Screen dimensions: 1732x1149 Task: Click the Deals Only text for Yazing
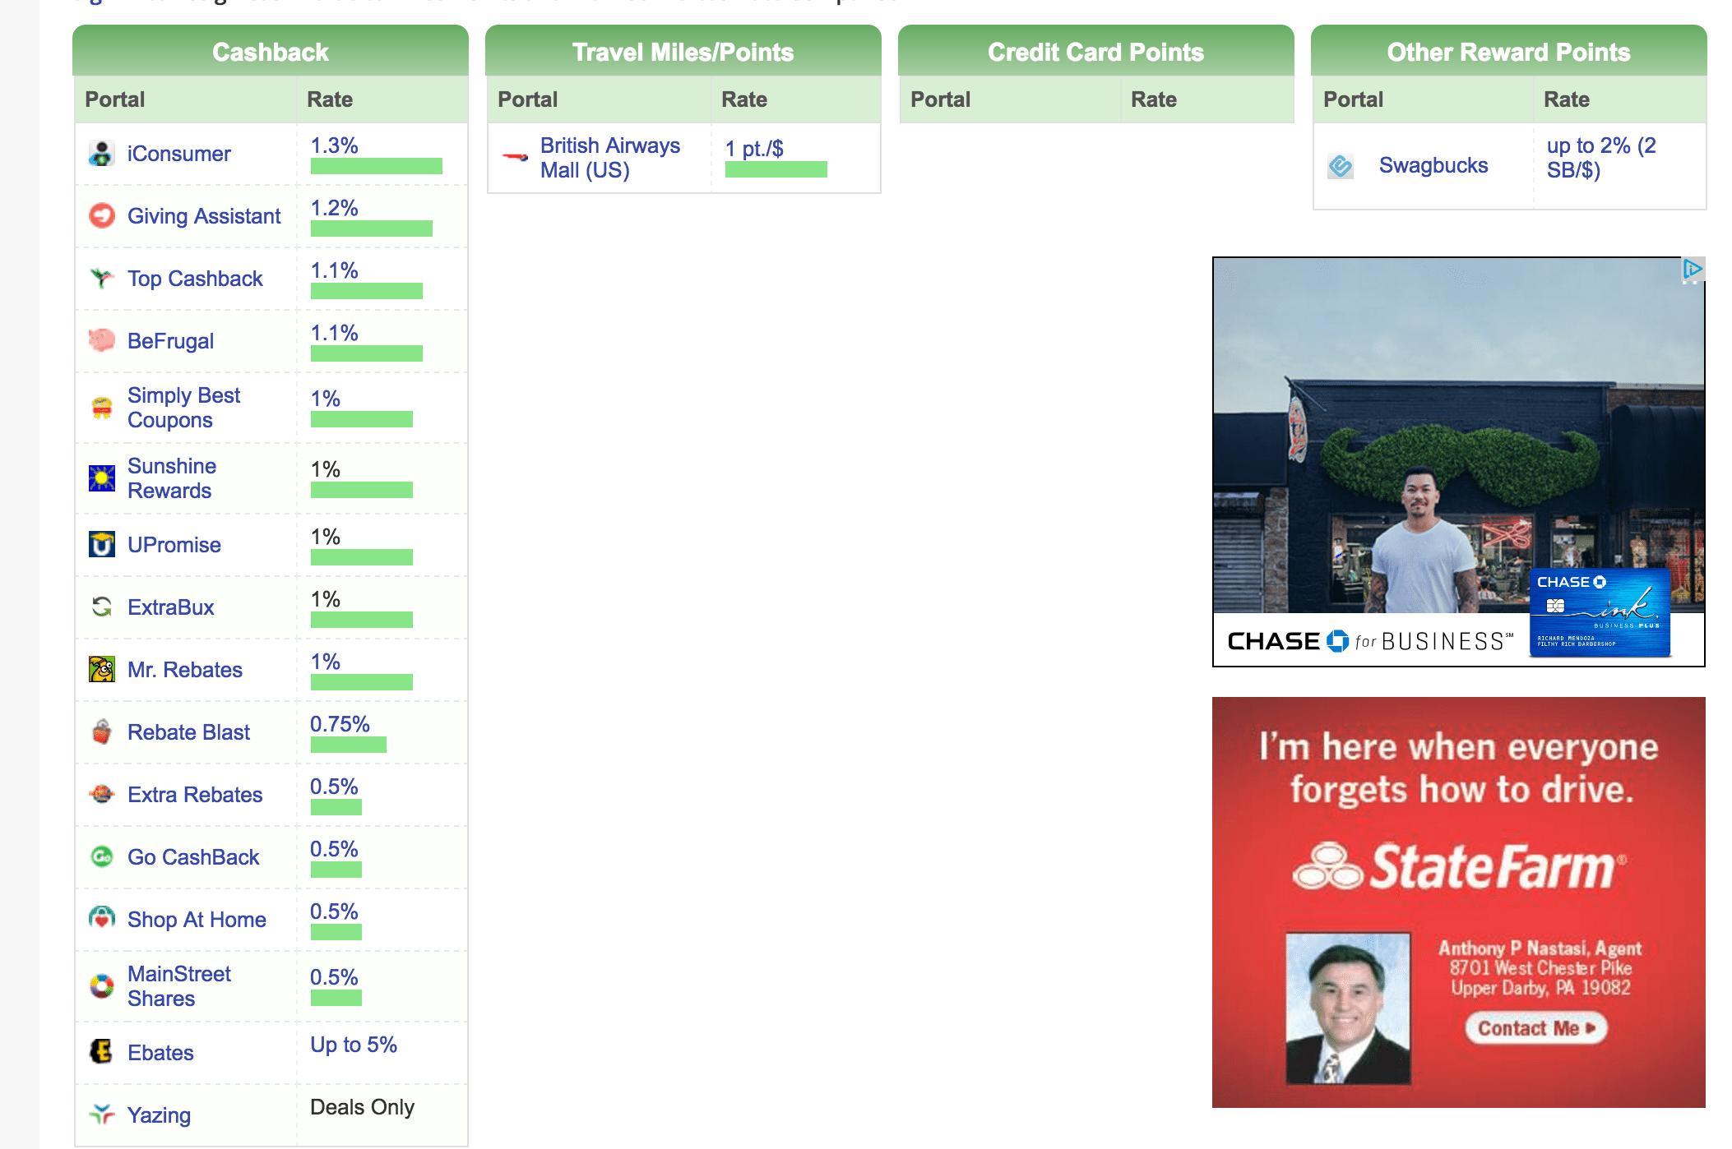(x=362, y=1107)
